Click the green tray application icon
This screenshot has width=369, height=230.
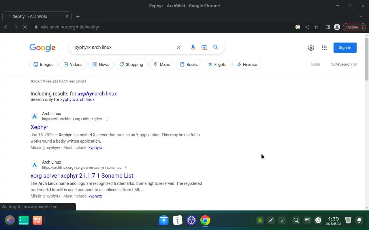tap(260, 220)
